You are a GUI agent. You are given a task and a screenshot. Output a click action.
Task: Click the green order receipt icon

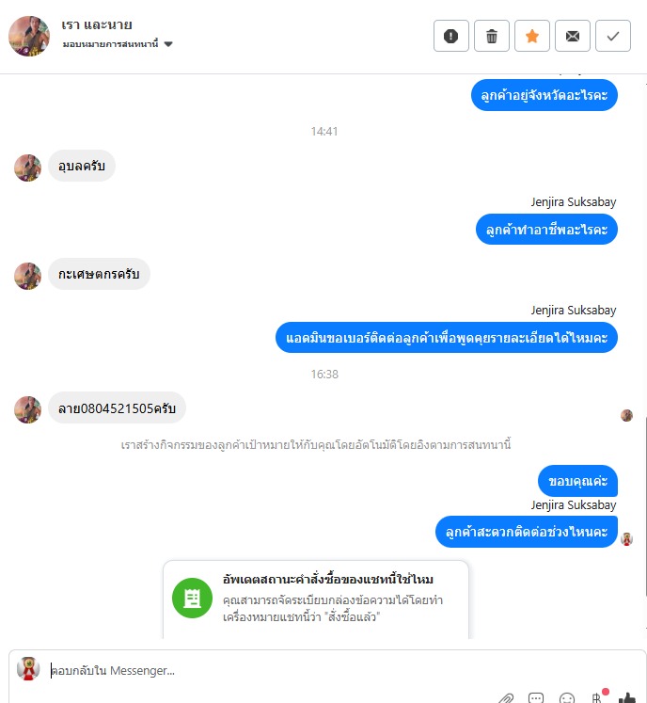click(192, 599)
